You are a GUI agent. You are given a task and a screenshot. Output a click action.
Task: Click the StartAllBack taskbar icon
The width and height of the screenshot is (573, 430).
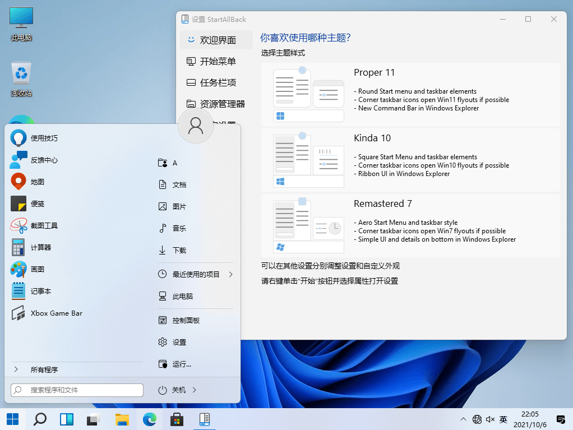[x=205, y=419]
